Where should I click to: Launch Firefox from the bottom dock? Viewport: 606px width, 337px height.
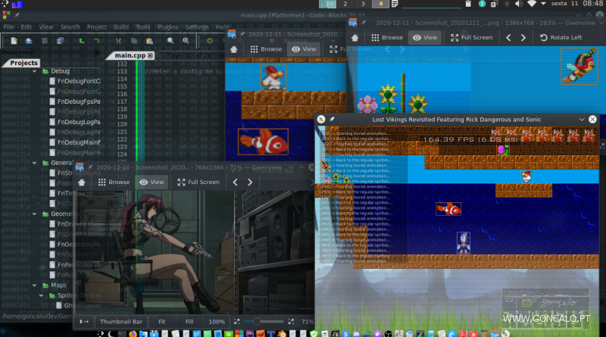click(x=133, y=333)
